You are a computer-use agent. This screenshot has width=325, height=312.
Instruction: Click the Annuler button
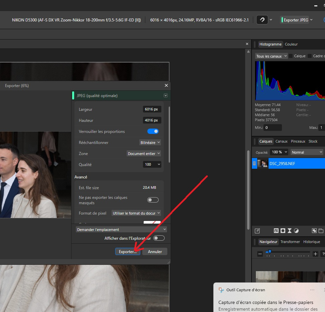click(x=155, y=251)
